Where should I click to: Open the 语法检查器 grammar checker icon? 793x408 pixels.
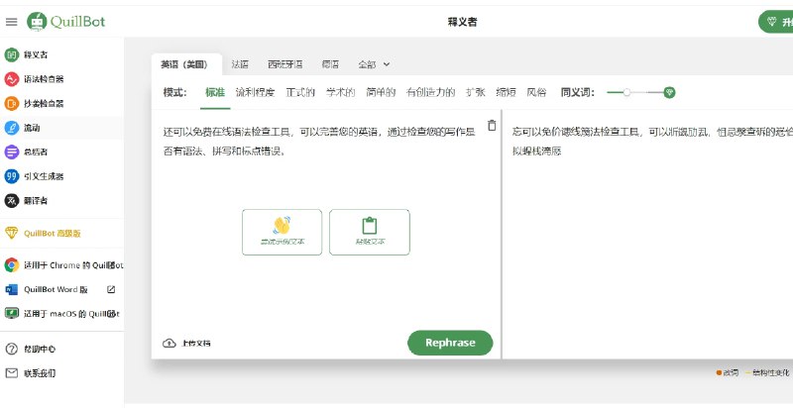tap(12, 79)
